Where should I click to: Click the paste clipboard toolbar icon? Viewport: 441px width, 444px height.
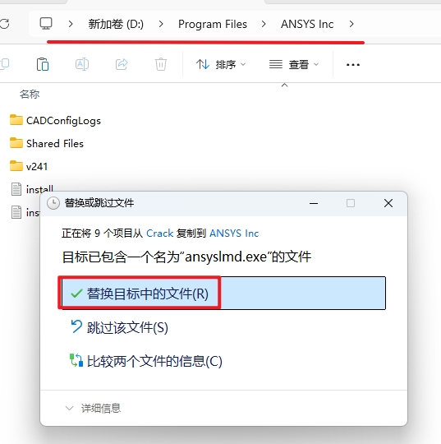(x=43, y=64)
